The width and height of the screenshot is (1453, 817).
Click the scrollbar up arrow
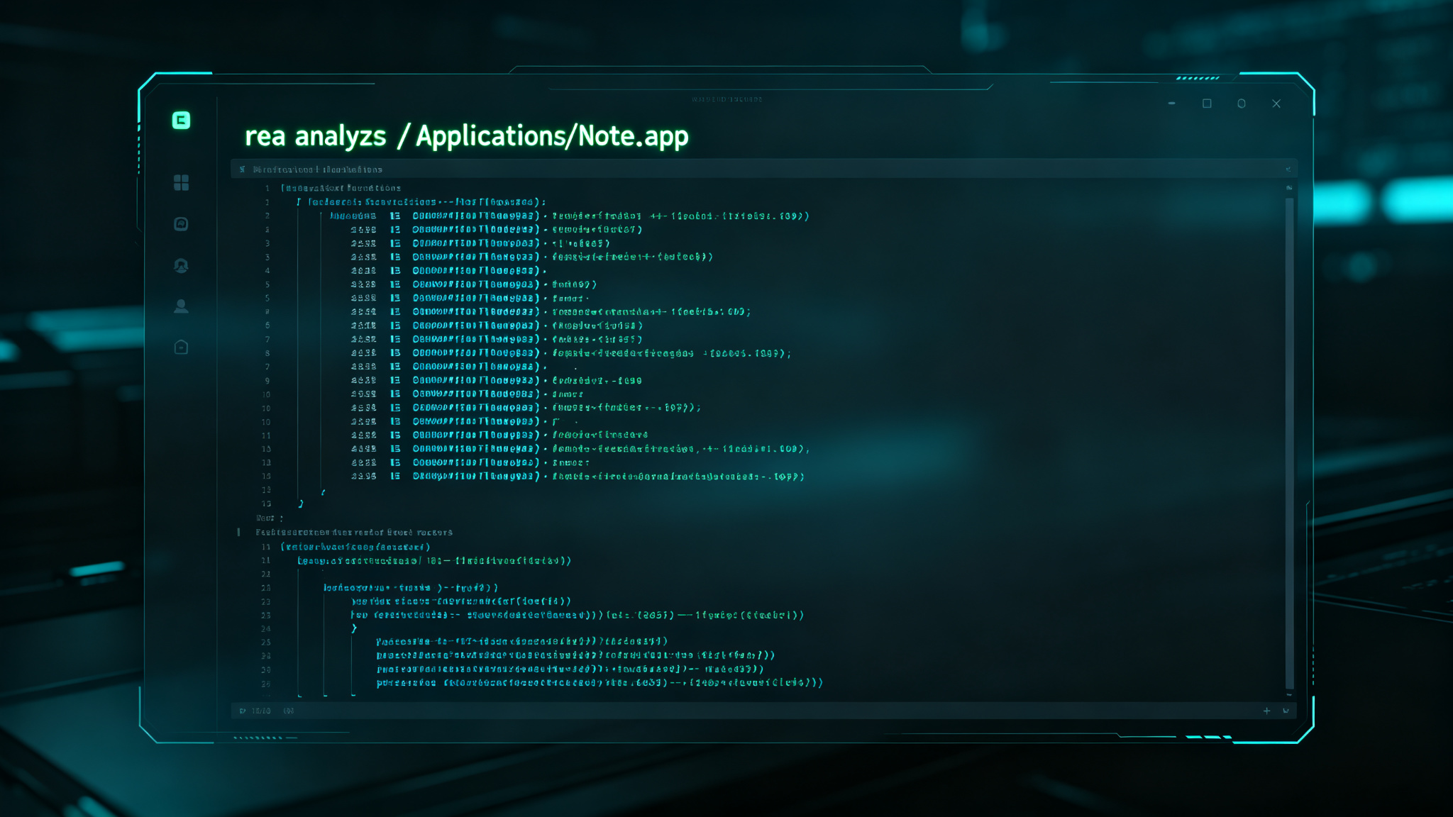(x=1289, y=188)
